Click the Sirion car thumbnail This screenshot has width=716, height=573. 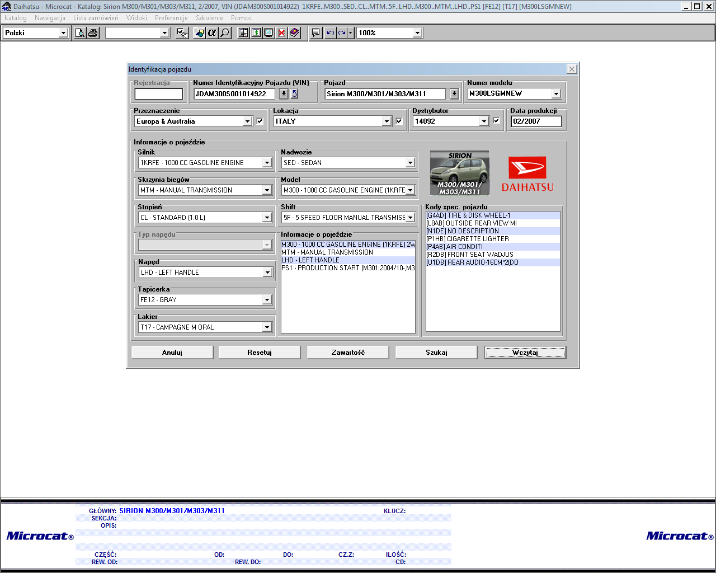tap(460, 173)
